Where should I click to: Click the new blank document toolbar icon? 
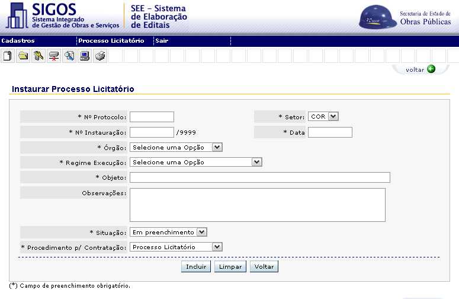8,56
